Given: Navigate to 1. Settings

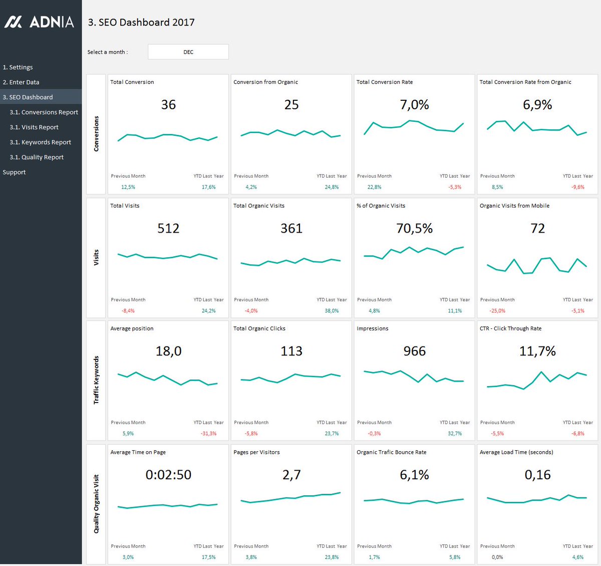Looking at the screenshot, I should click(18, 67).
